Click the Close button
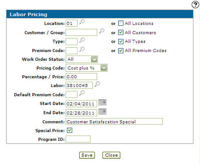Screen dimensions: 200x164 111,155
